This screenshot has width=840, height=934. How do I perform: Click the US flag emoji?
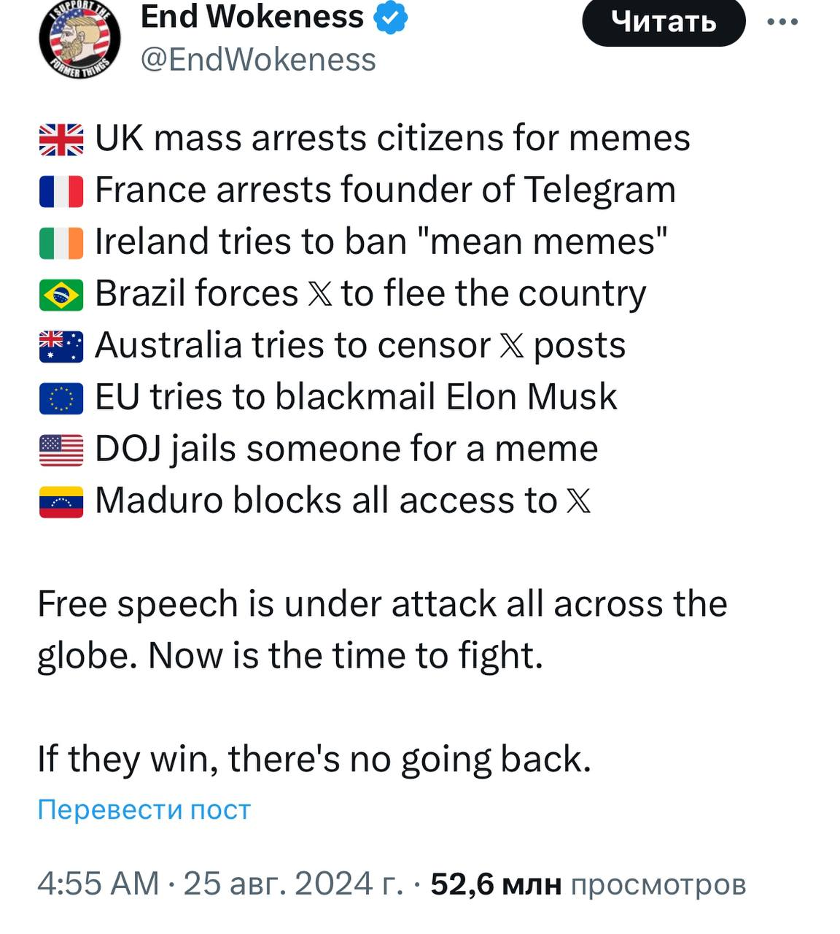pyautogui.click(x=61, y=450)
